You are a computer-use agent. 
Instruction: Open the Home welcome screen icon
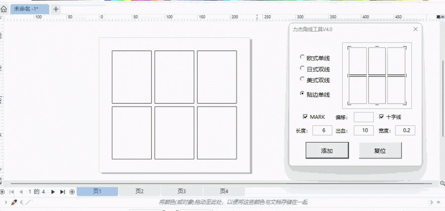[3, 9]
